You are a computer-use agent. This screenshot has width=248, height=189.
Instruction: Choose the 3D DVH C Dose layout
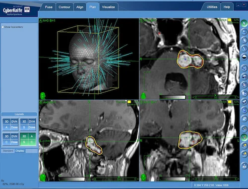coord(10,139)
